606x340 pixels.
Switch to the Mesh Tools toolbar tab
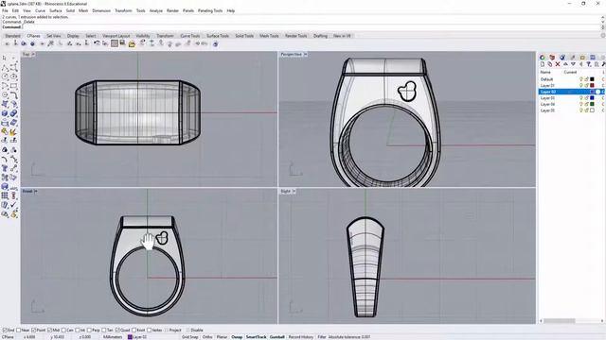click(x=269, y=36)
